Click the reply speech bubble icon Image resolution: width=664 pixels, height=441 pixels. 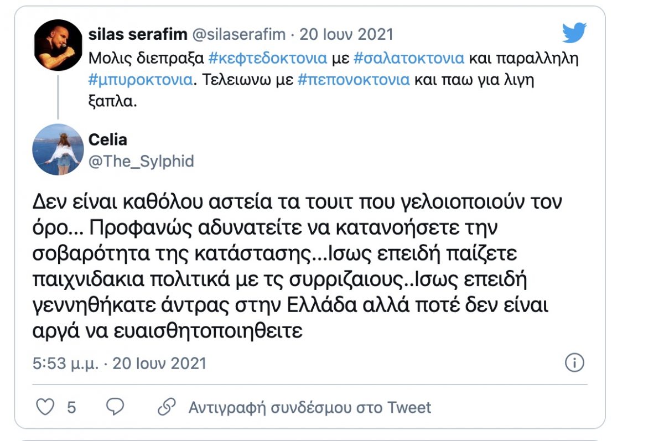[115, 407]
